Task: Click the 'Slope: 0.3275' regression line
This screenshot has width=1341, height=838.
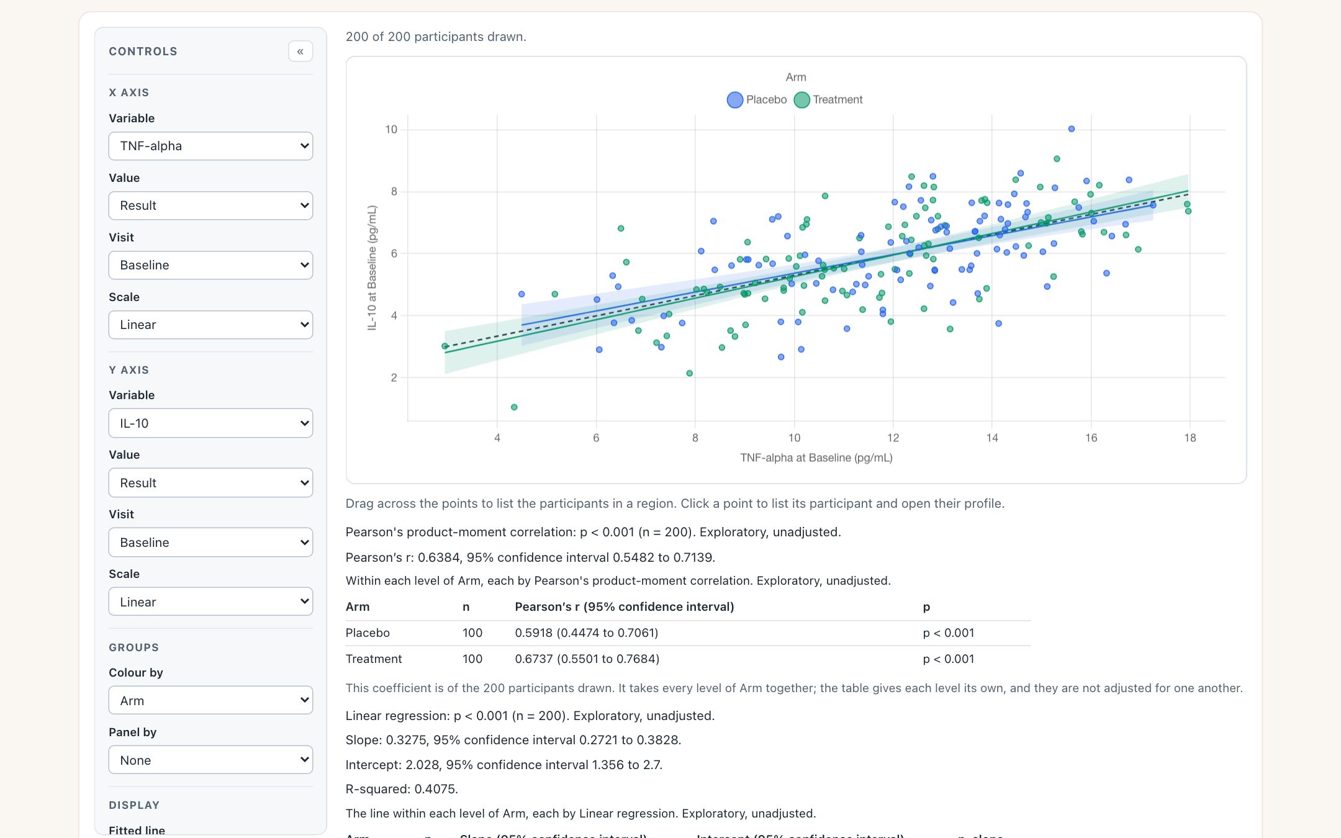Action: (513, 740)
